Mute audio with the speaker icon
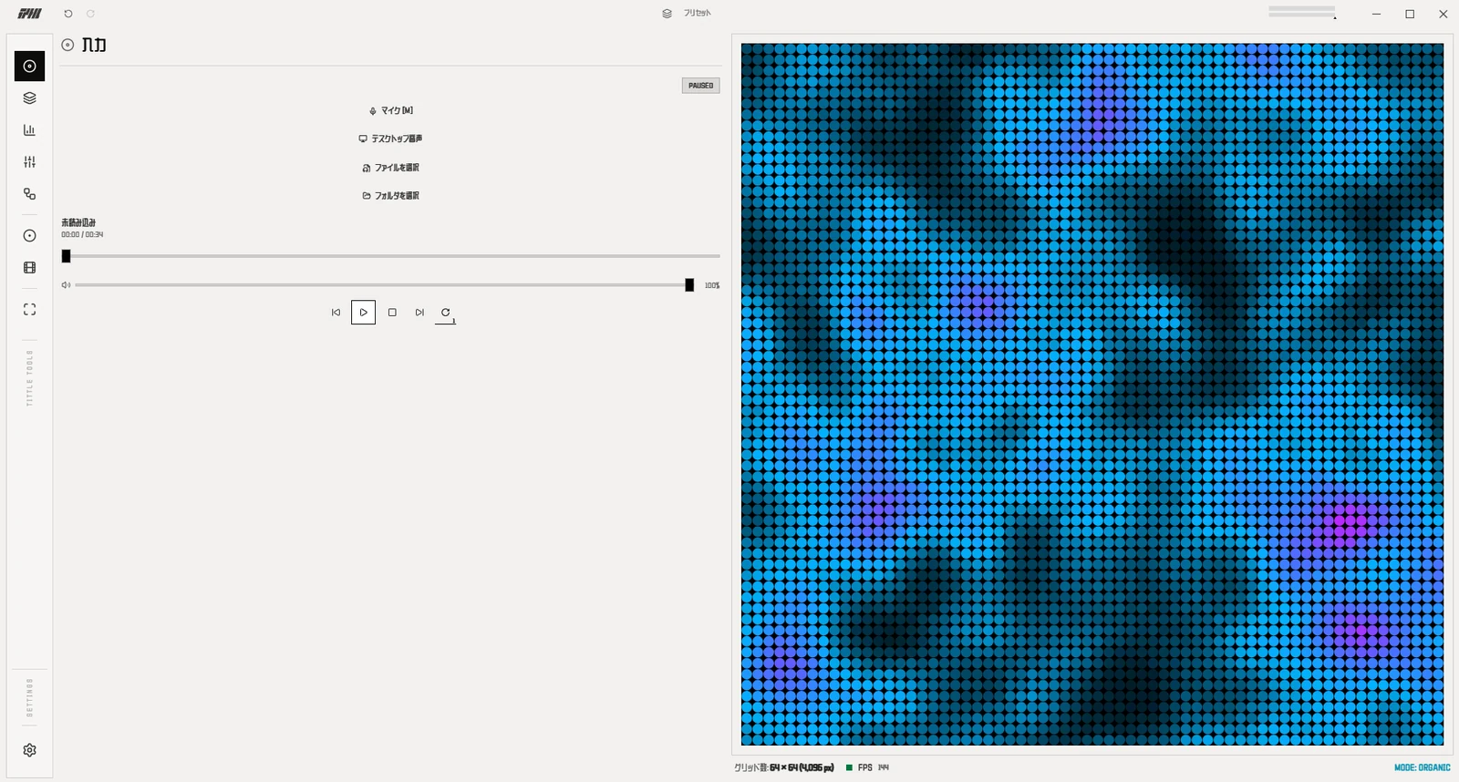This screenshot has width=1459, height=782. tap(66, 285)
